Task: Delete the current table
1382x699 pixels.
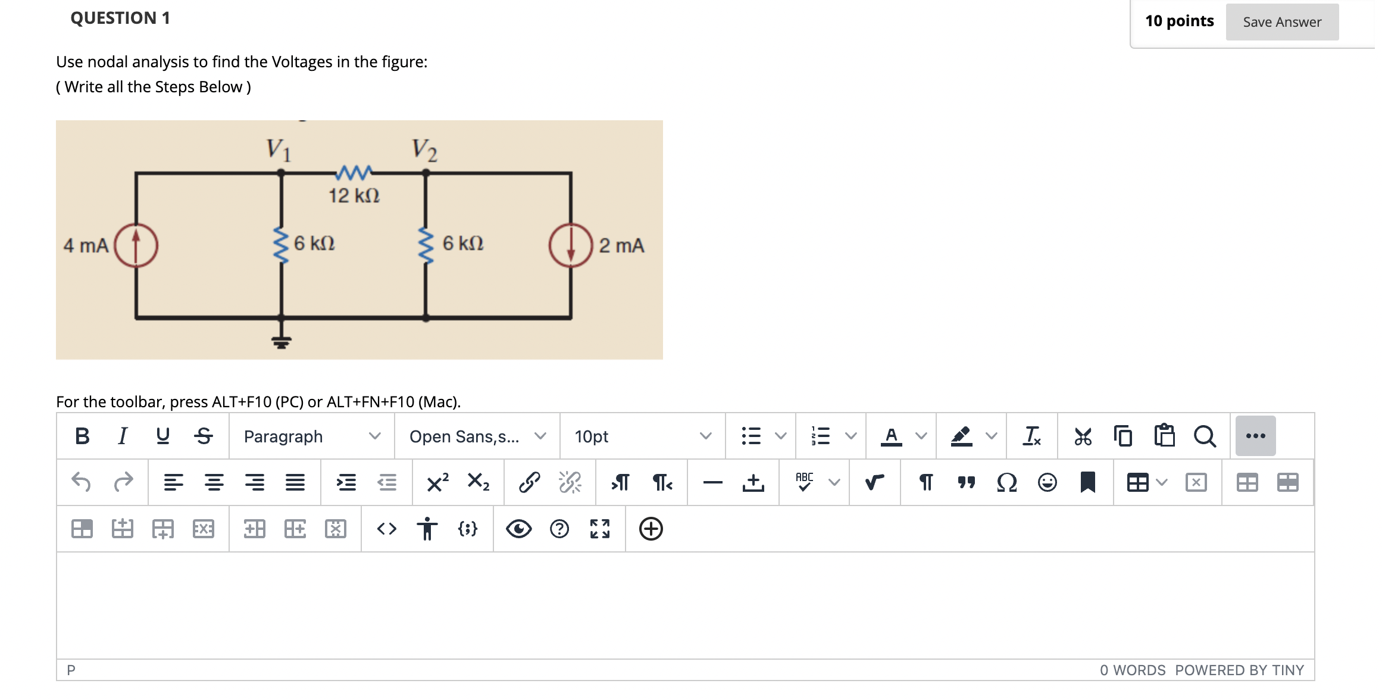Action: pyautogui.click(x=1196, y=482)
